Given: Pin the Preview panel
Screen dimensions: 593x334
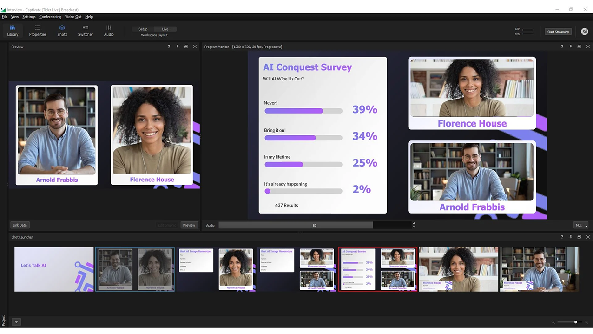Looking at the screenshot, I should pos(178,47).
